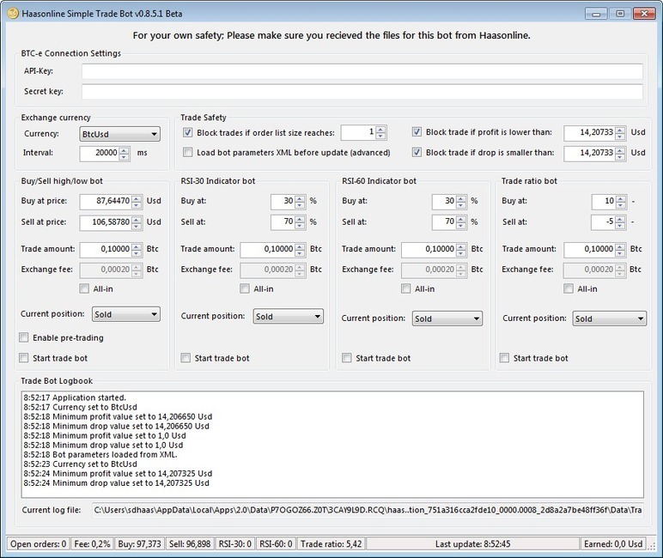
Task: Check Start trade bot for Trade ratio bot
Action: click(504, 358)
